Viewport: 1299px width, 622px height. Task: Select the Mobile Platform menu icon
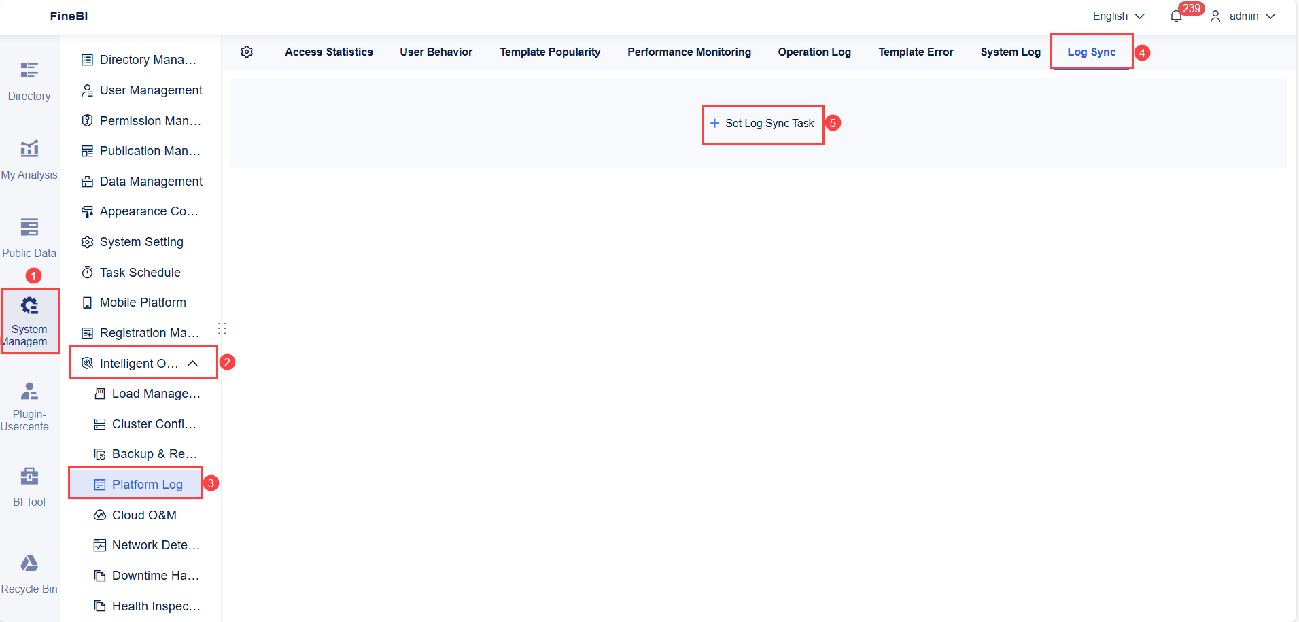point(88,302)
